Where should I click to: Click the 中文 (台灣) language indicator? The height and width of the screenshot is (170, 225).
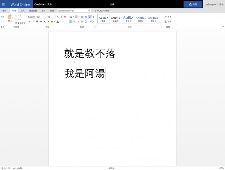click(18, 168)
